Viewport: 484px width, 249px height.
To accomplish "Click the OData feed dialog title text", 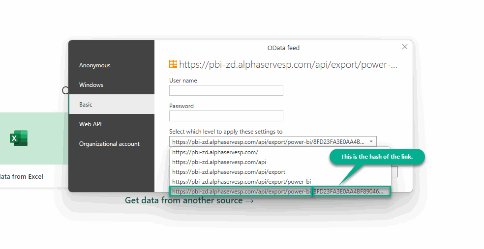I will [283, 48].
